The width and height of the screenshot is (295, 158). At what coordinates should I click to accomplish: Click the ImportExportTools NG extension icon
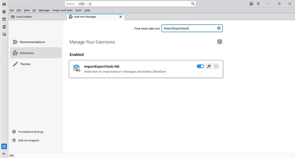point(77,68)
